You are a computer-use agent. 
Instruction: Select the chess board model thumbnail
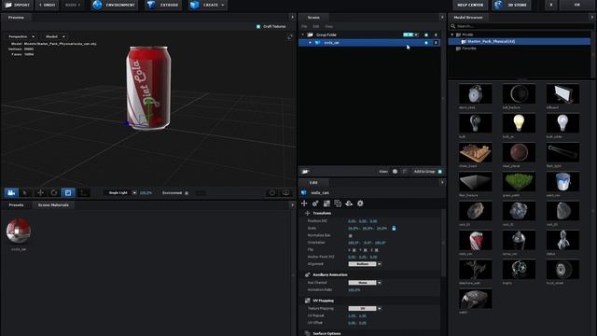pos(475,152)
